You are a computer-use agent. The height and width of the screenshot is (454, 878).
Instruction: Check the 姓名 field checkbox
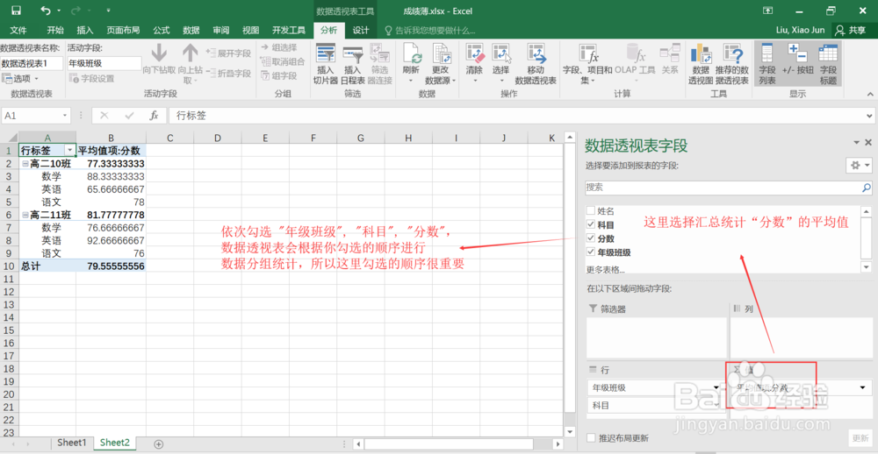(590, 210)
